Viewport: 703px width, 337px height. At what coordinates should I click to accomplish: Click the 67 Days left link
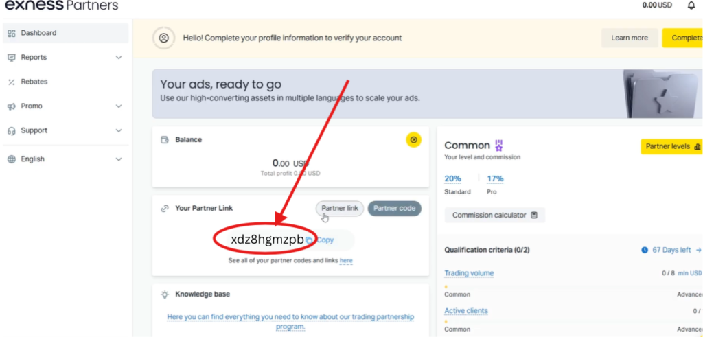pyautogui.click(x=671, y=250)
